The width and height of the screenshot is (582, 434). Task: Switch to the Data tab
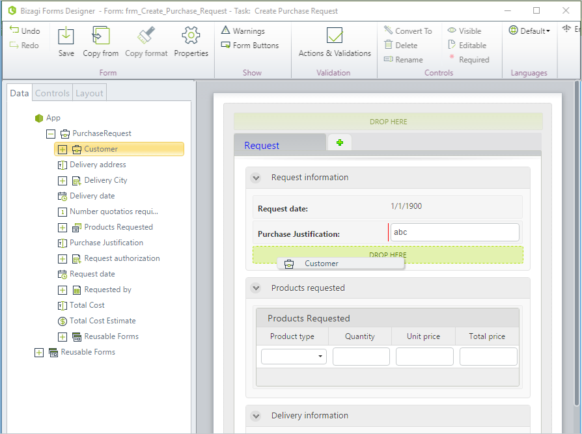20,93
